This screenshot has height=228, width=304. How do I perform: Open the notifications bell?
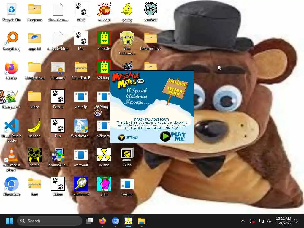pos(296,221)
